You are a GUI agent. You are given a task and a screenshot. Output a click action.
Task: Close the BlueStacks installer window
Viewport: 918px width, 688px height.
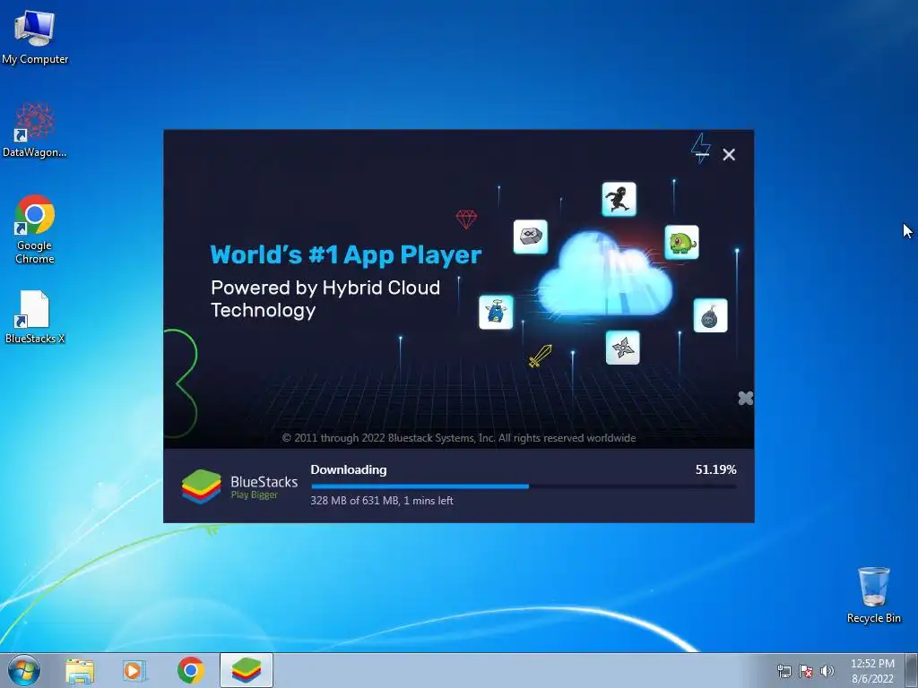point(729,154)
